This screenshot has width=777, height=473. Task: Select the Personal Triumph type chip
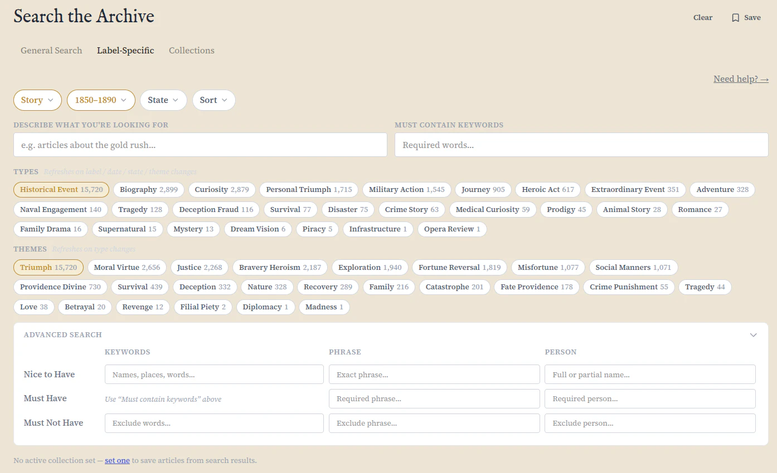pyautogui.click(x=309, y=190)
